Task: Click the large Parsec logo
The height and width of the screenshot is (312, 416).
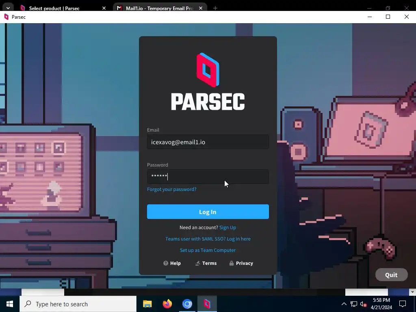Action: [208, 81]
